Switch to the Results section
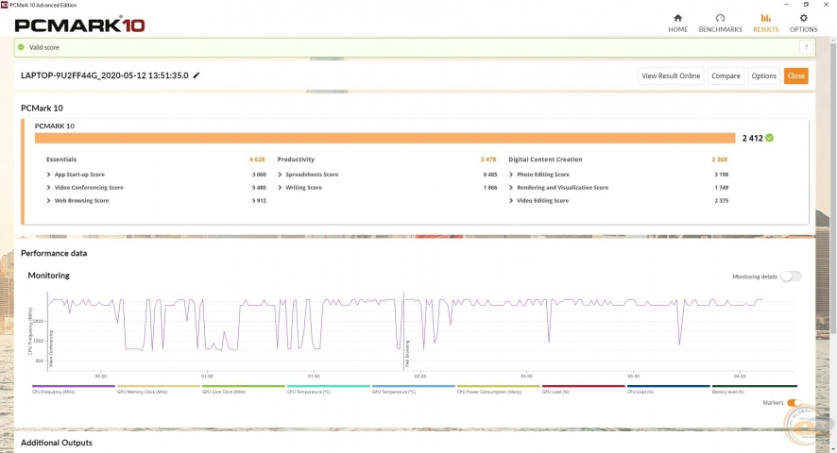Screen dimensions: 837x453 (x=765, y=24)
